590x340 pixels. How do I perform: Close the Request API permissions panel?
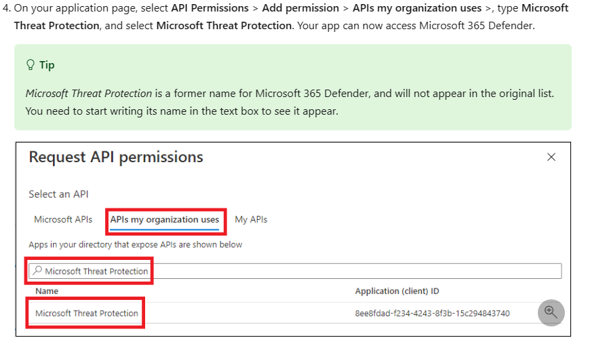click(x=551, y=157)
